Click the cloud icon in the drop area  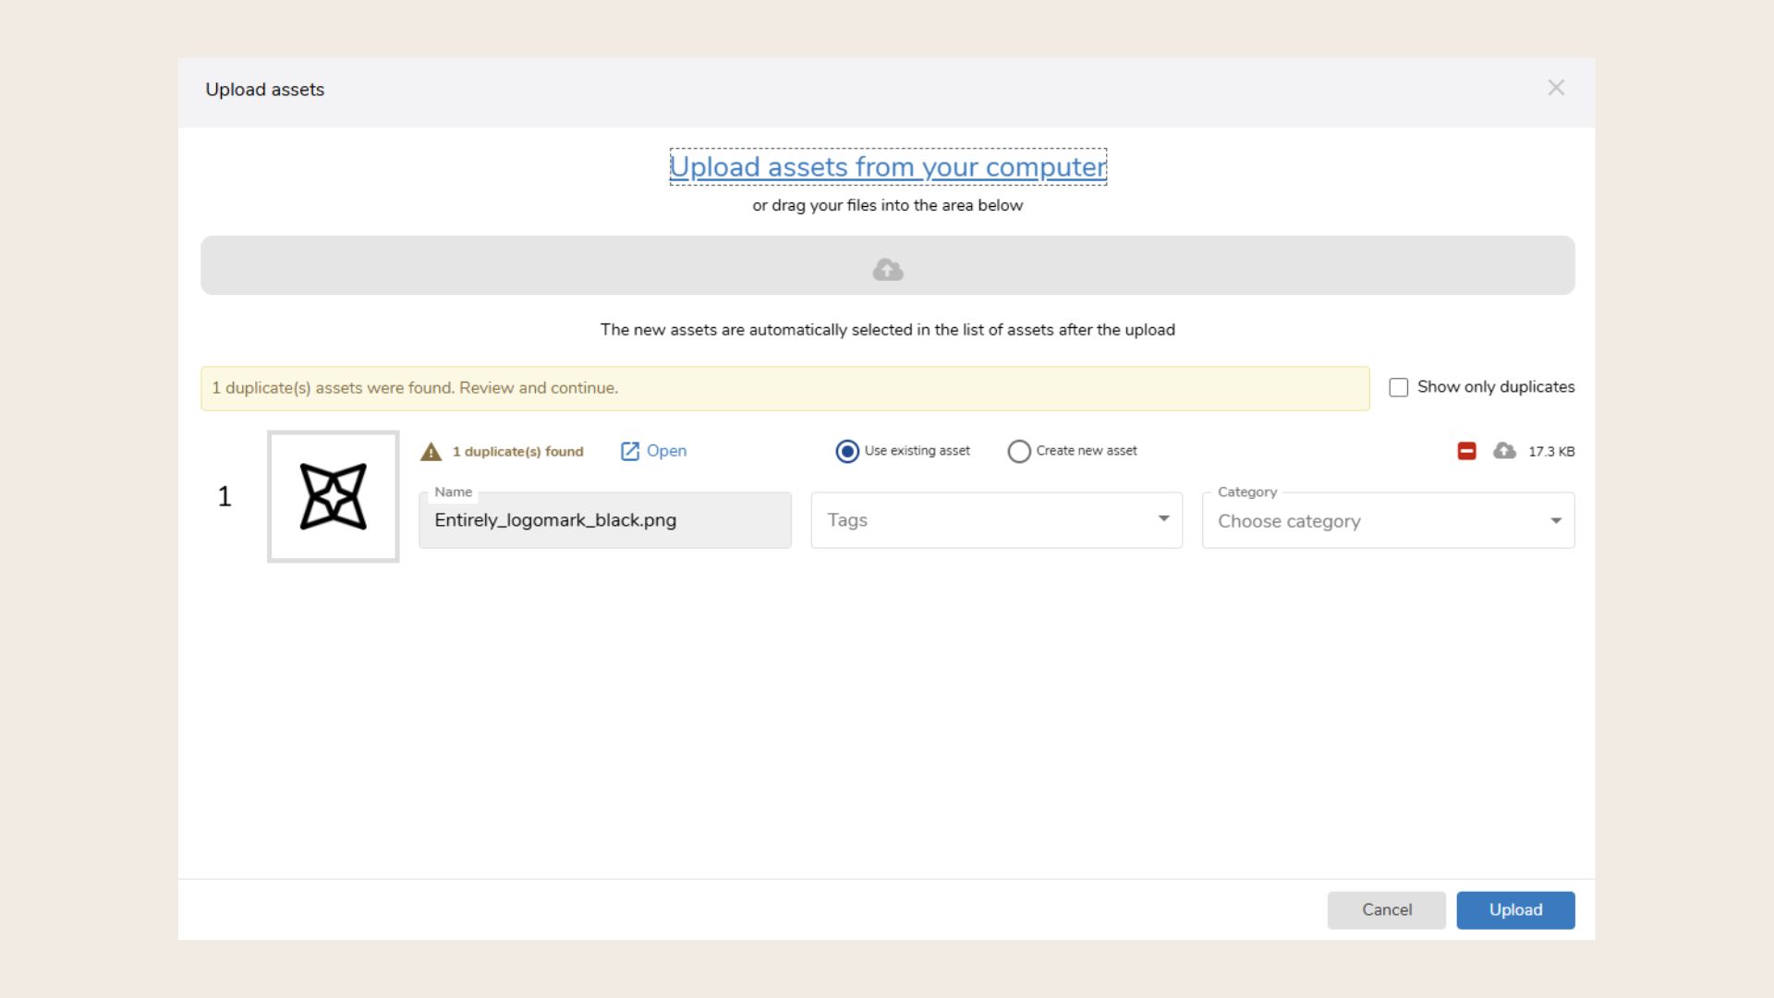coord(887,269)
